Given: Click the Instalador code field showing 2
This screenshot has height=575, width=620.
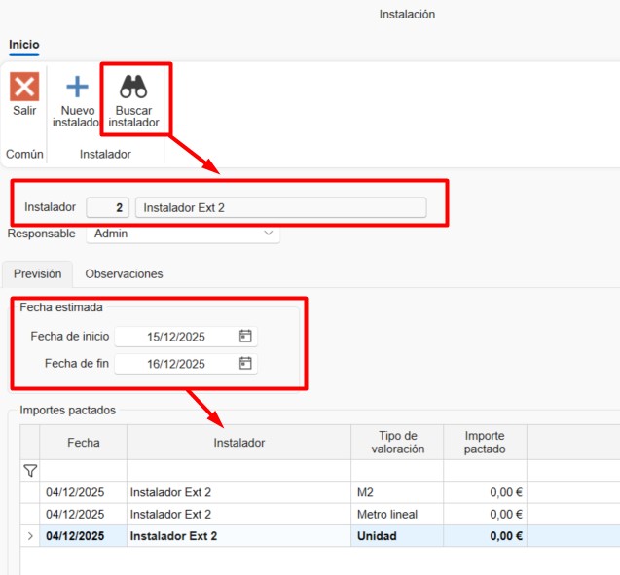Looking at the screenshot, I should (108, 207).
